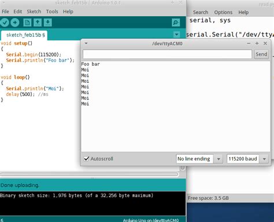The width and height of the screenshot is (274, 222).
Task: Open the serial monitor window menu arrow
Action: 86,43
